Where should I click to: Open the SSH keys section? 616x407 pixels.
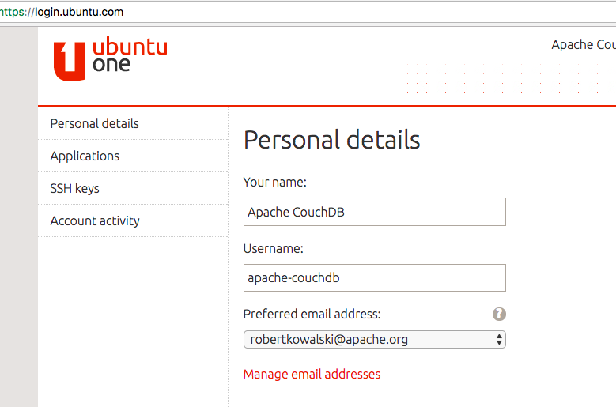click(74, 189)
